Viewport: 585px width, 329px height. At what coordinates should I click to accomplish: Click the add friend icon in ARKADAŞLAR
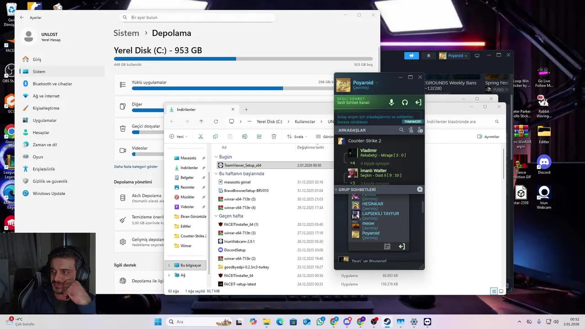click(420, 130)
